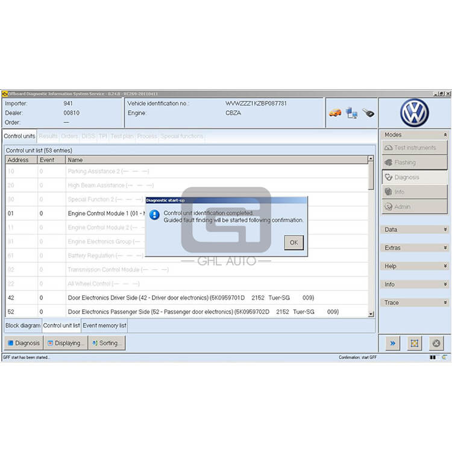Select Flashing mode

(415, 162)
